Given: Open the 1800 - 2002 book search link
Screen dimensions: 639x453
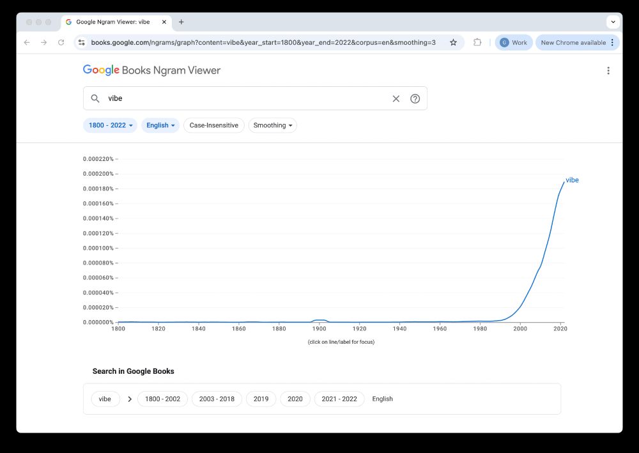Looking at the screenshot, I should [162, 399].
